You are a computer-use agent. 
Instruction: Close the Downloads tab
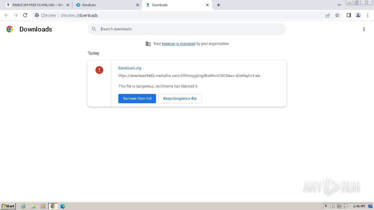(x=207, y=5)
